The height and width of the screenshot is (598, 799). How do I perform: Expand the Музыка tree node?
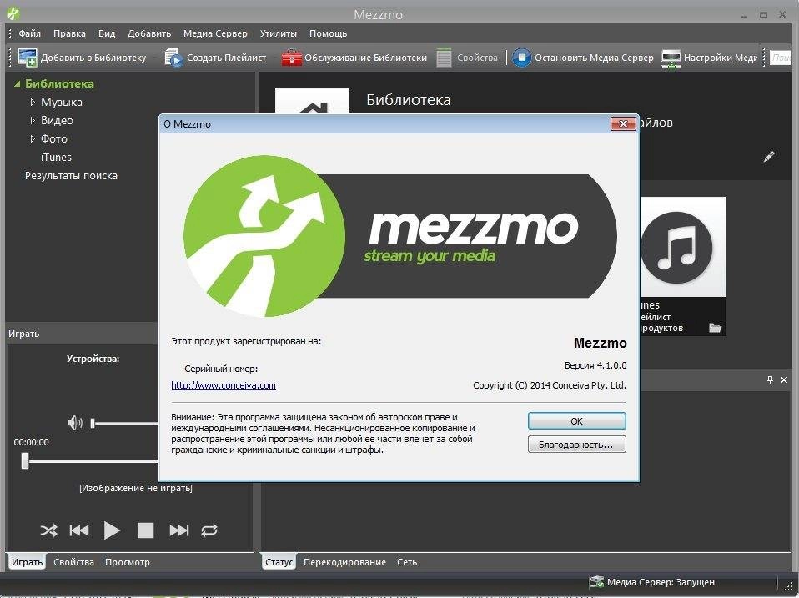(x=33, y=103)
